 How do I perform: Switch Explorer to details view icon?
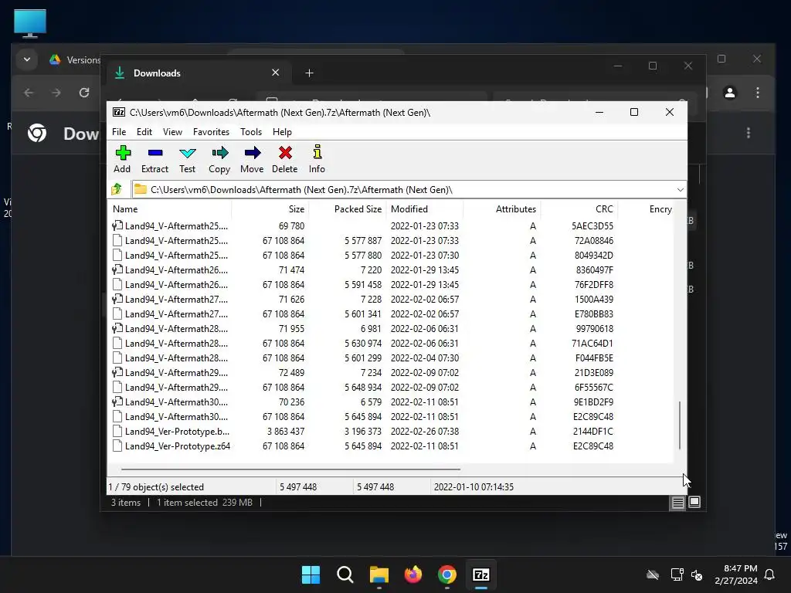click(x=677, y=502)
